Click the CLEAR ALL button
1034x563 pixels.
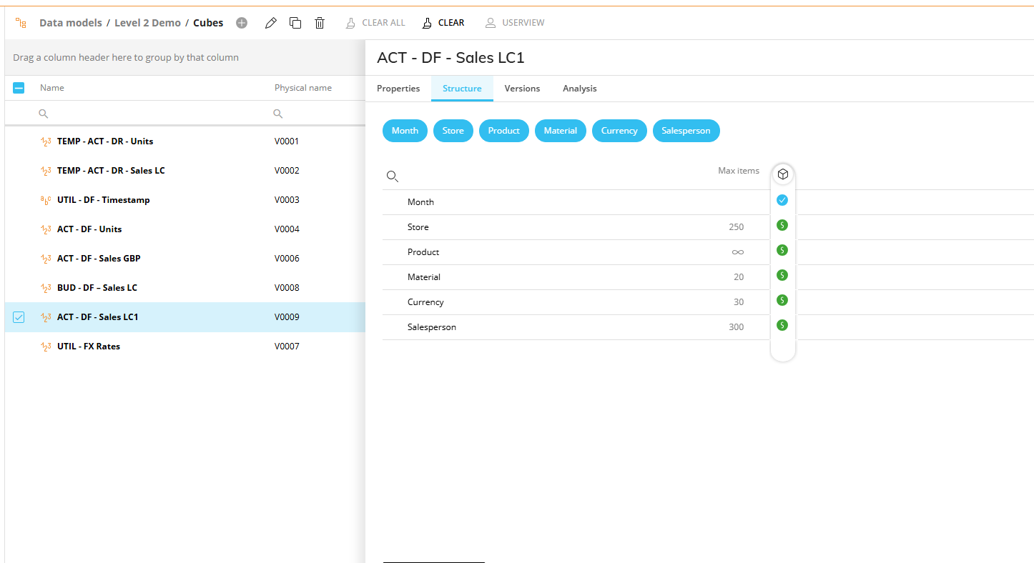tap(375, 23)
